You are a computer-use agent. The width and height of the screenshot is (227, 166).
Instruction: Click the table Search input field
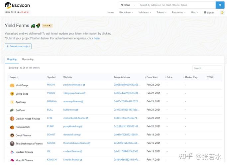[x=207, y=68]
